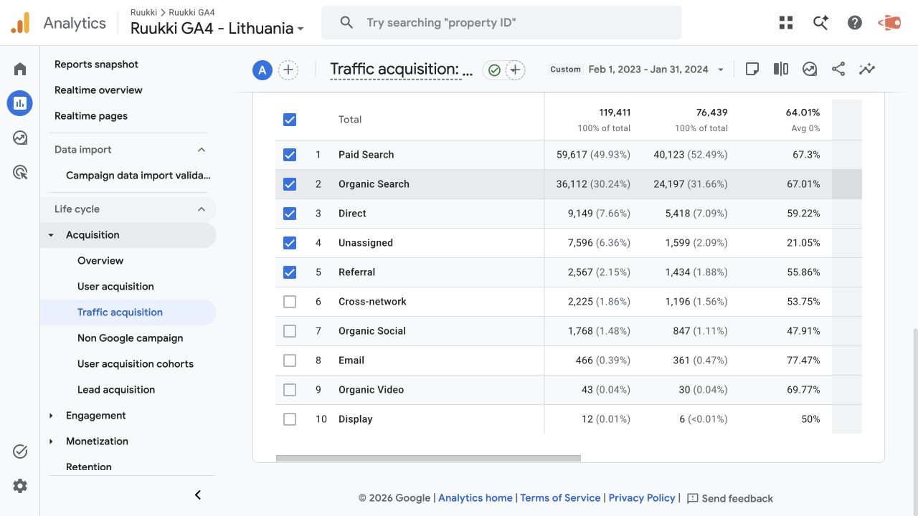This screenshot has width=918, height=516.
Task: Go to Home in left rail
Action: (20, 69)
